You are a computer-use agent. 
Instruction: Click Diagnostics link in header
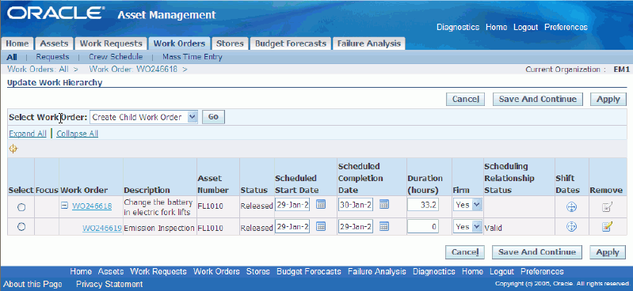(x=458, y=28)
